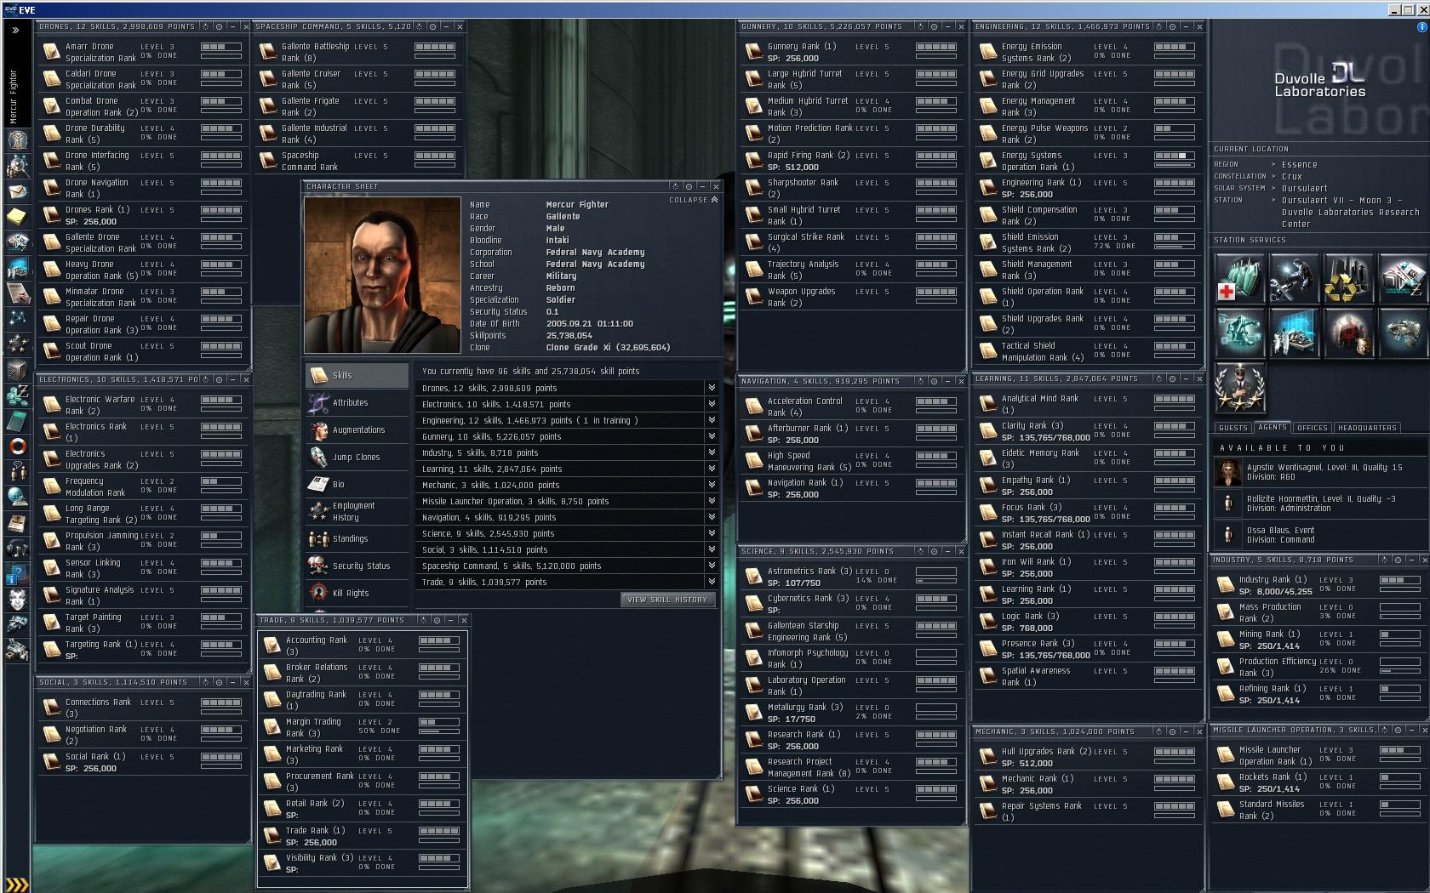The width and height of the screenshot is (1430, 893).
Task: Click the skill book icon beside Trade Rank (1)
Action: [x=272, y=836]
